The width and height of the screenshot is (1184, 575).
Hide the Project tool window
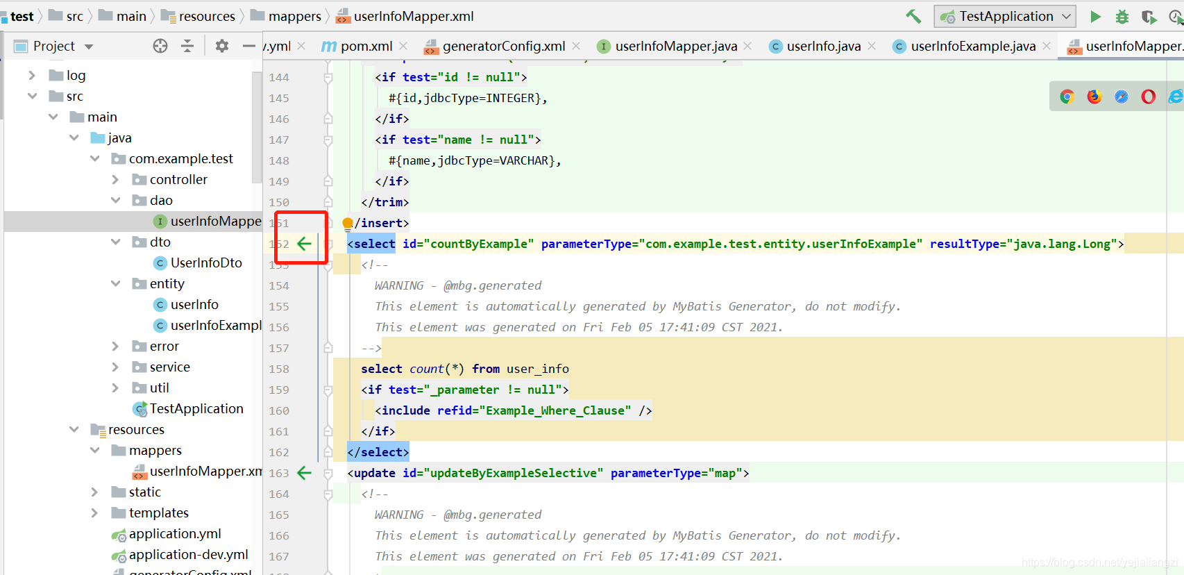tap(248, 46)
